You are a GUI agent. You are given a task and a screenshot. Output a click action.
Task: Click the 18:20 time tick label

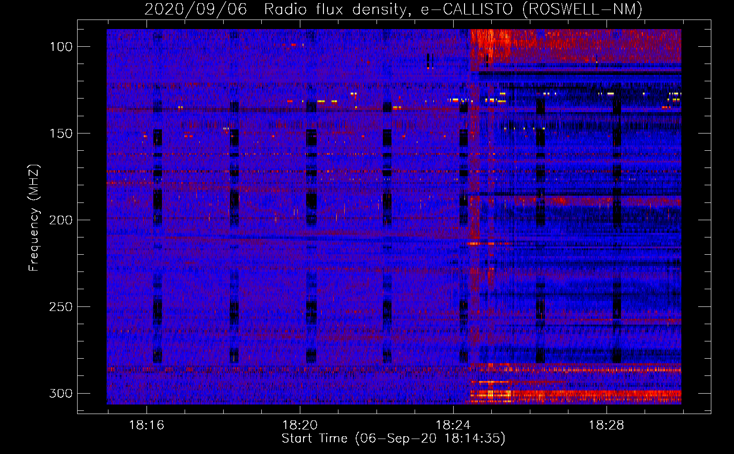pyautogui.click(x=300, y=425)
